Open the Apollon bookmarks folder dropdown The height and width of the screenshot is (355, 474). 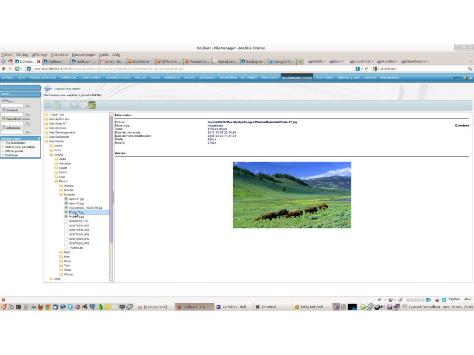(x=387, y=61)
